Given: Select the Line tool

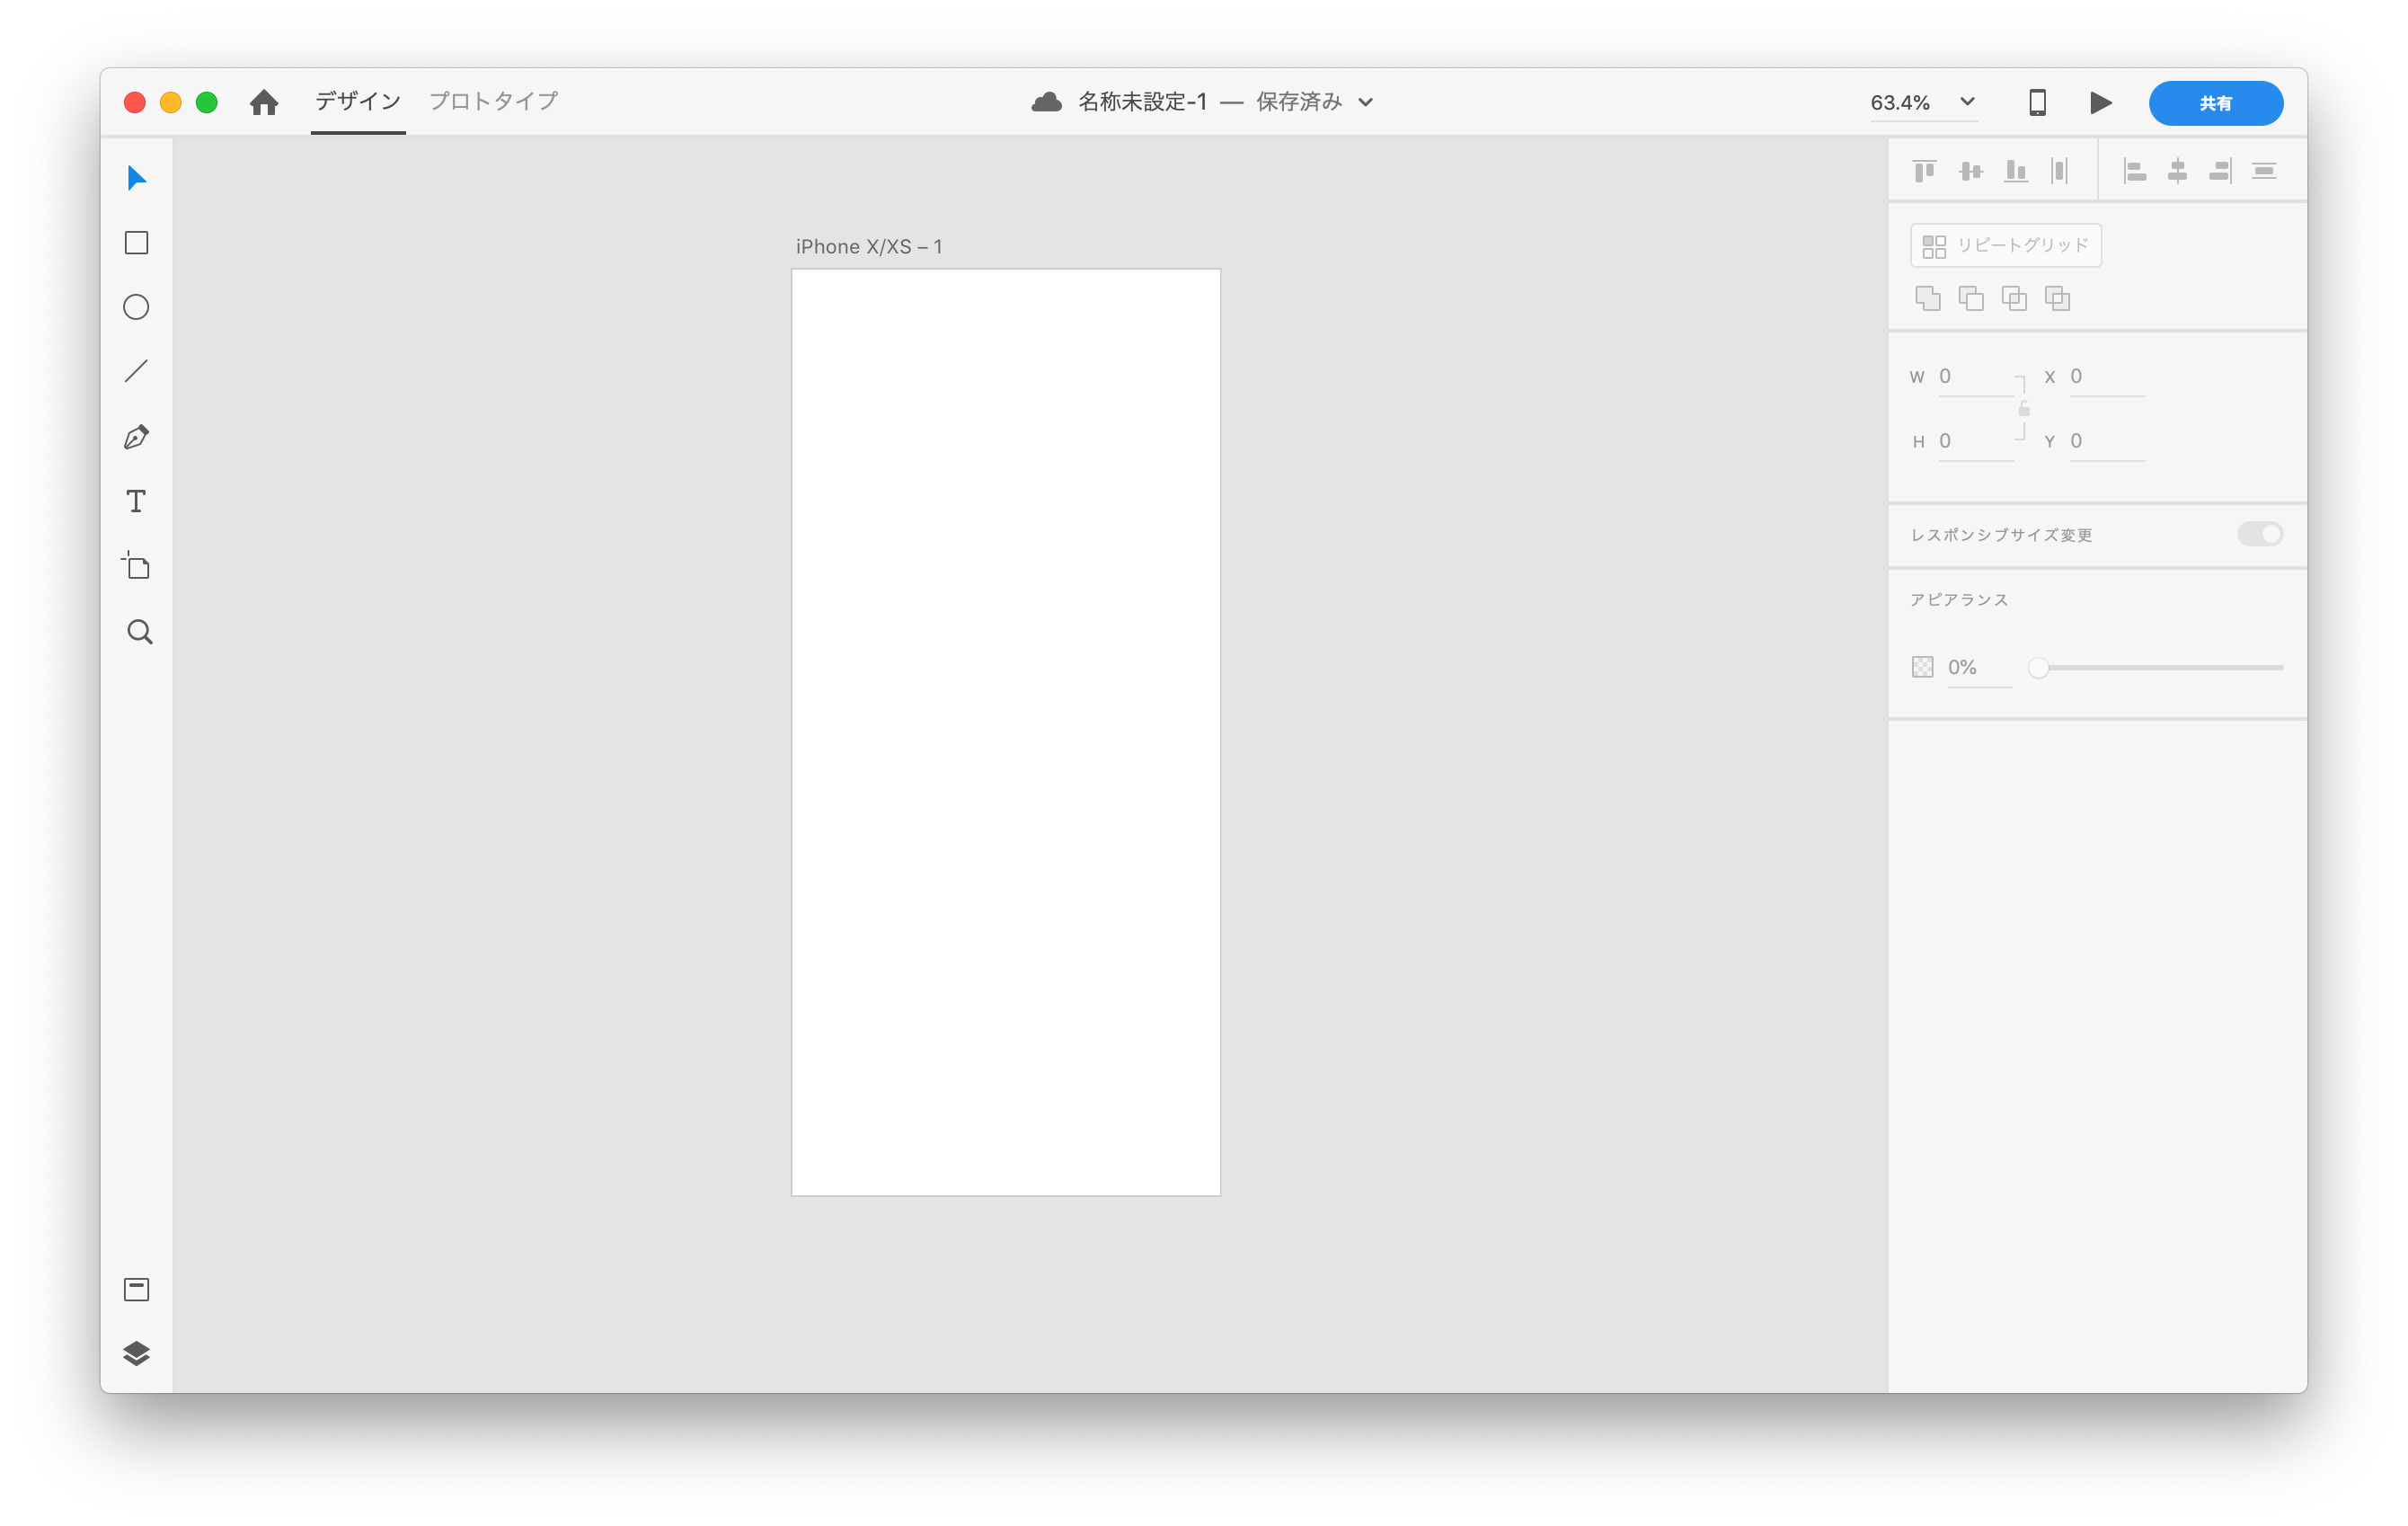Looking at the screenshot, I should tap(136, 371).
